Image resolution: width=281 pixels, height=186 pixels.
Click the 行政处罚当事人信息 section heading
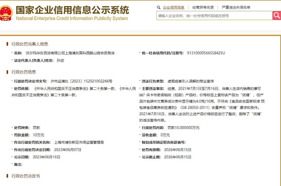(30, 44)
